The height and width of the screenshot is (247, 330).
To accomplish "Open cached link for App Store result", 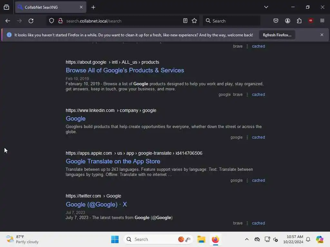I will point(258,180).
